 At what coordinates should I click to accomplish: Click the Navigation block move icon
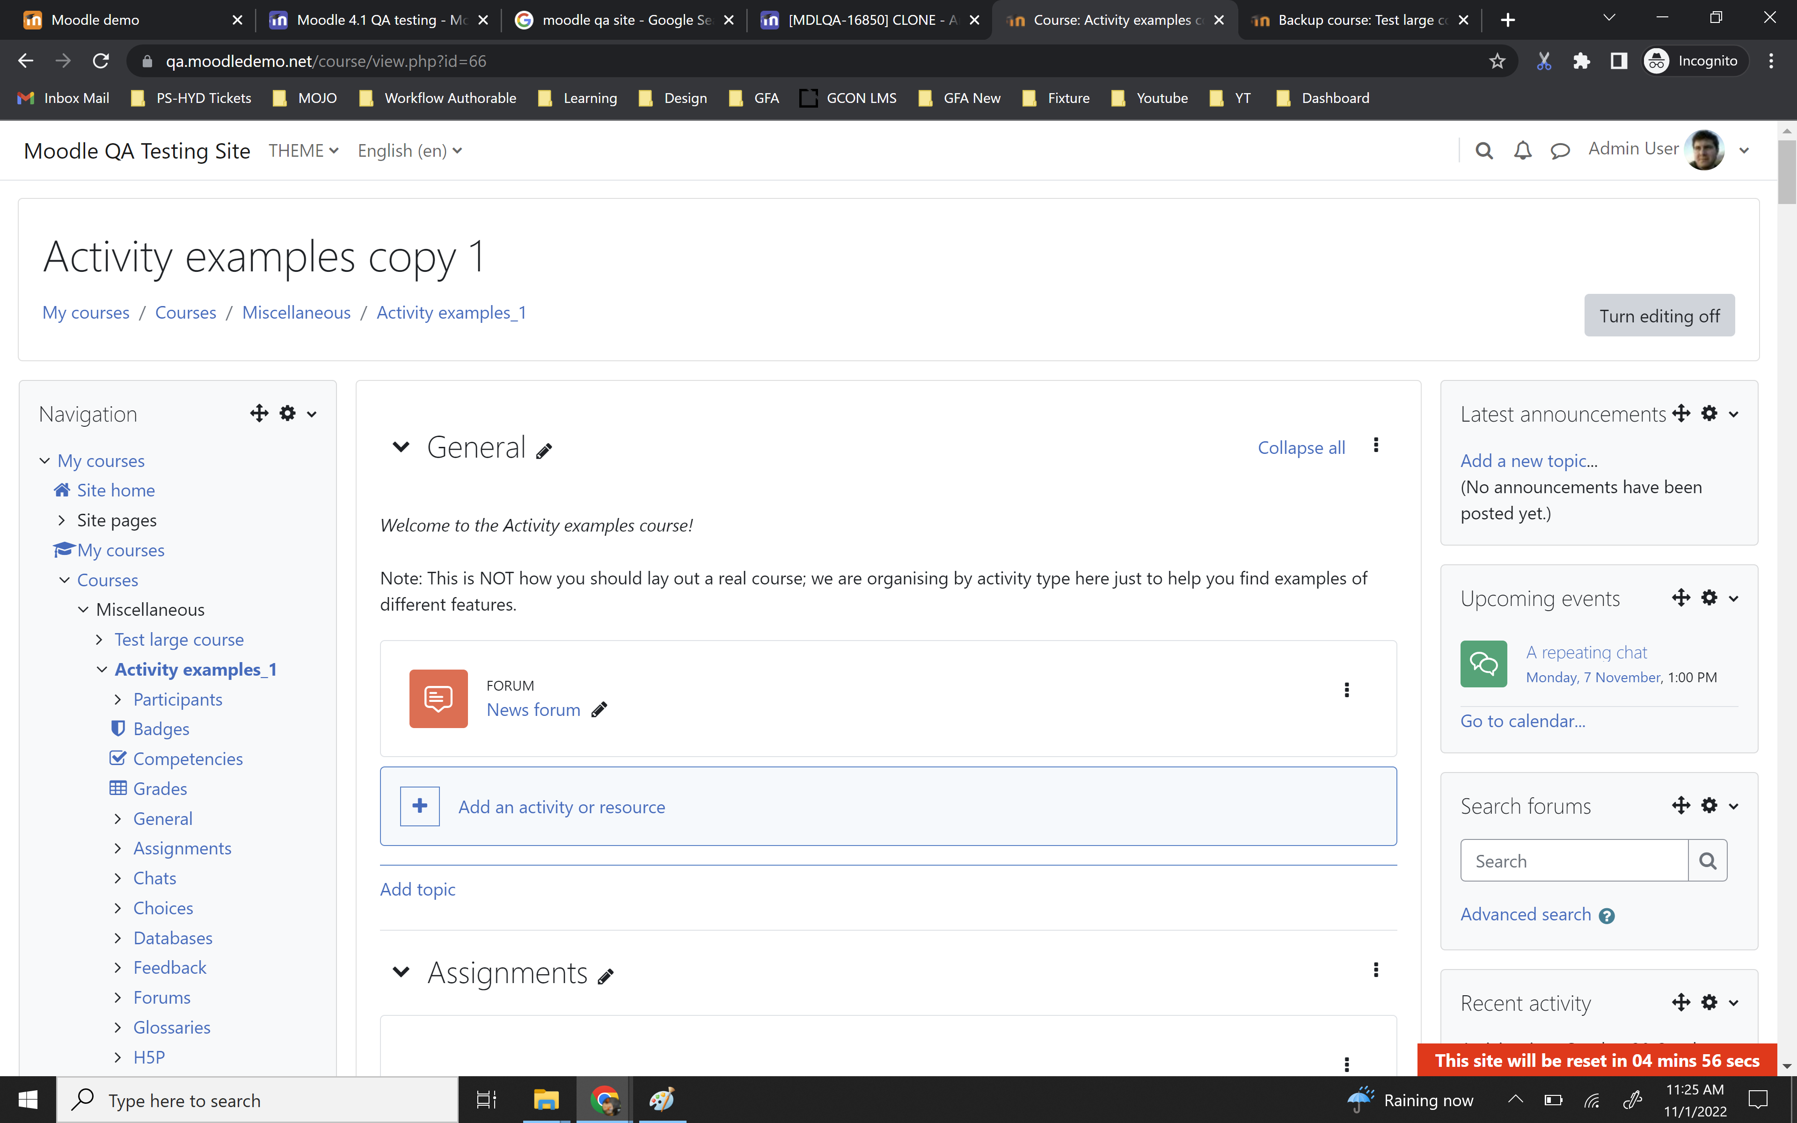[x=259, y=413]
